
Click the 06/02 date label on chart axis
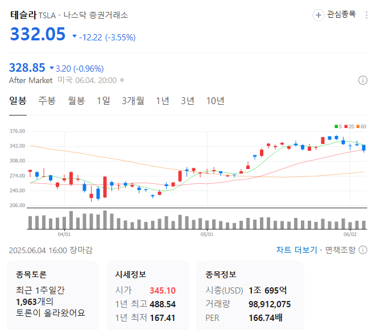point(350,234)
